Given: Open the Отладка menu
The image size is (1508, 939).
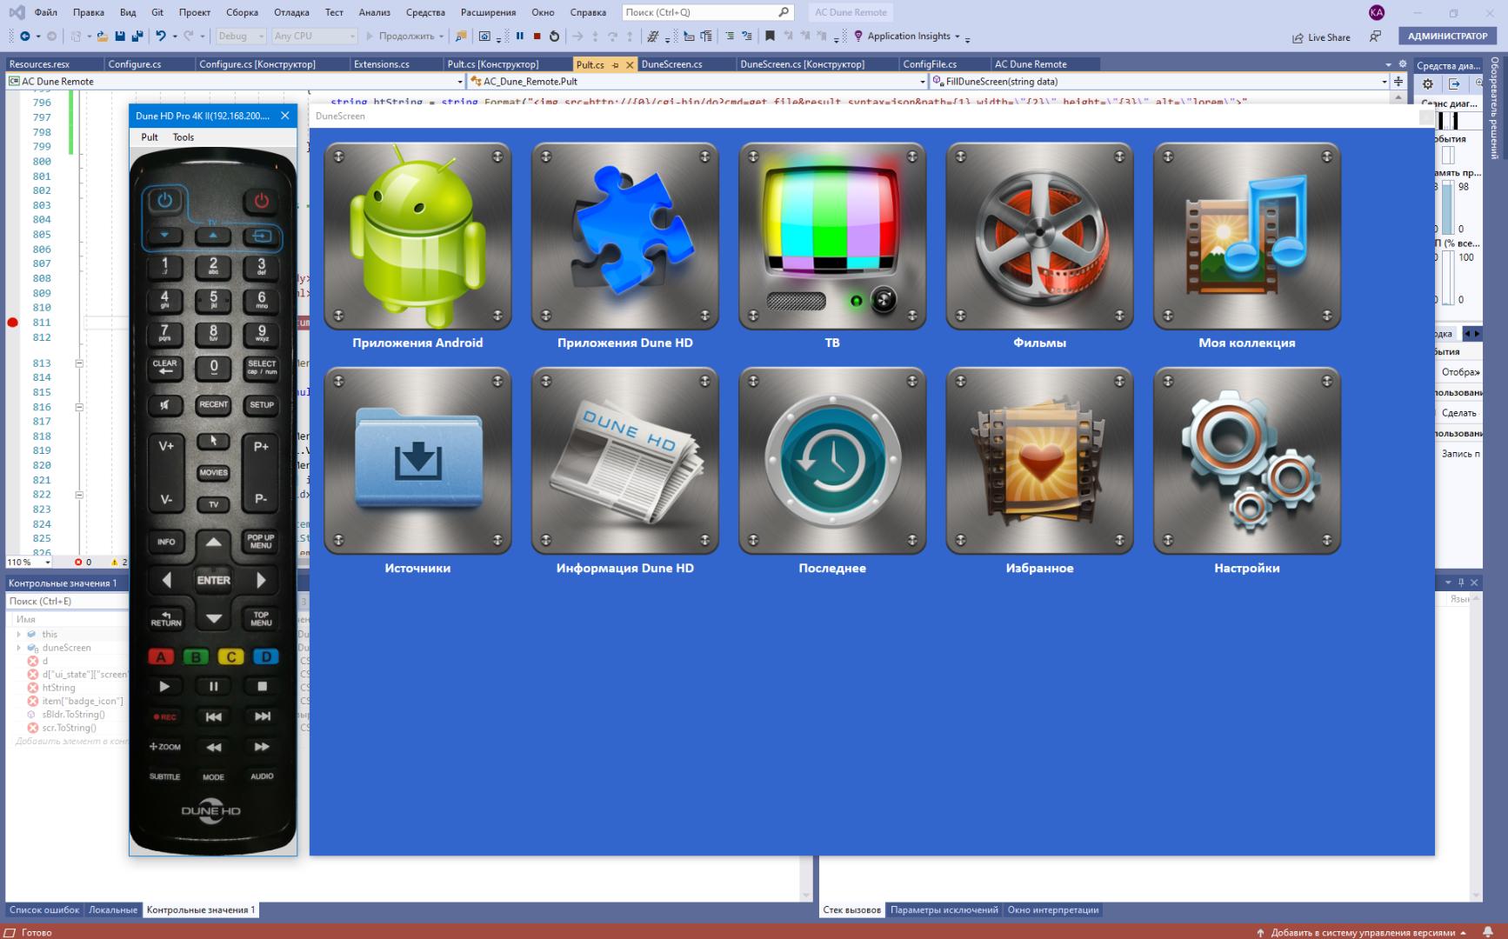Looking at the screenshot, I should 291,12.
